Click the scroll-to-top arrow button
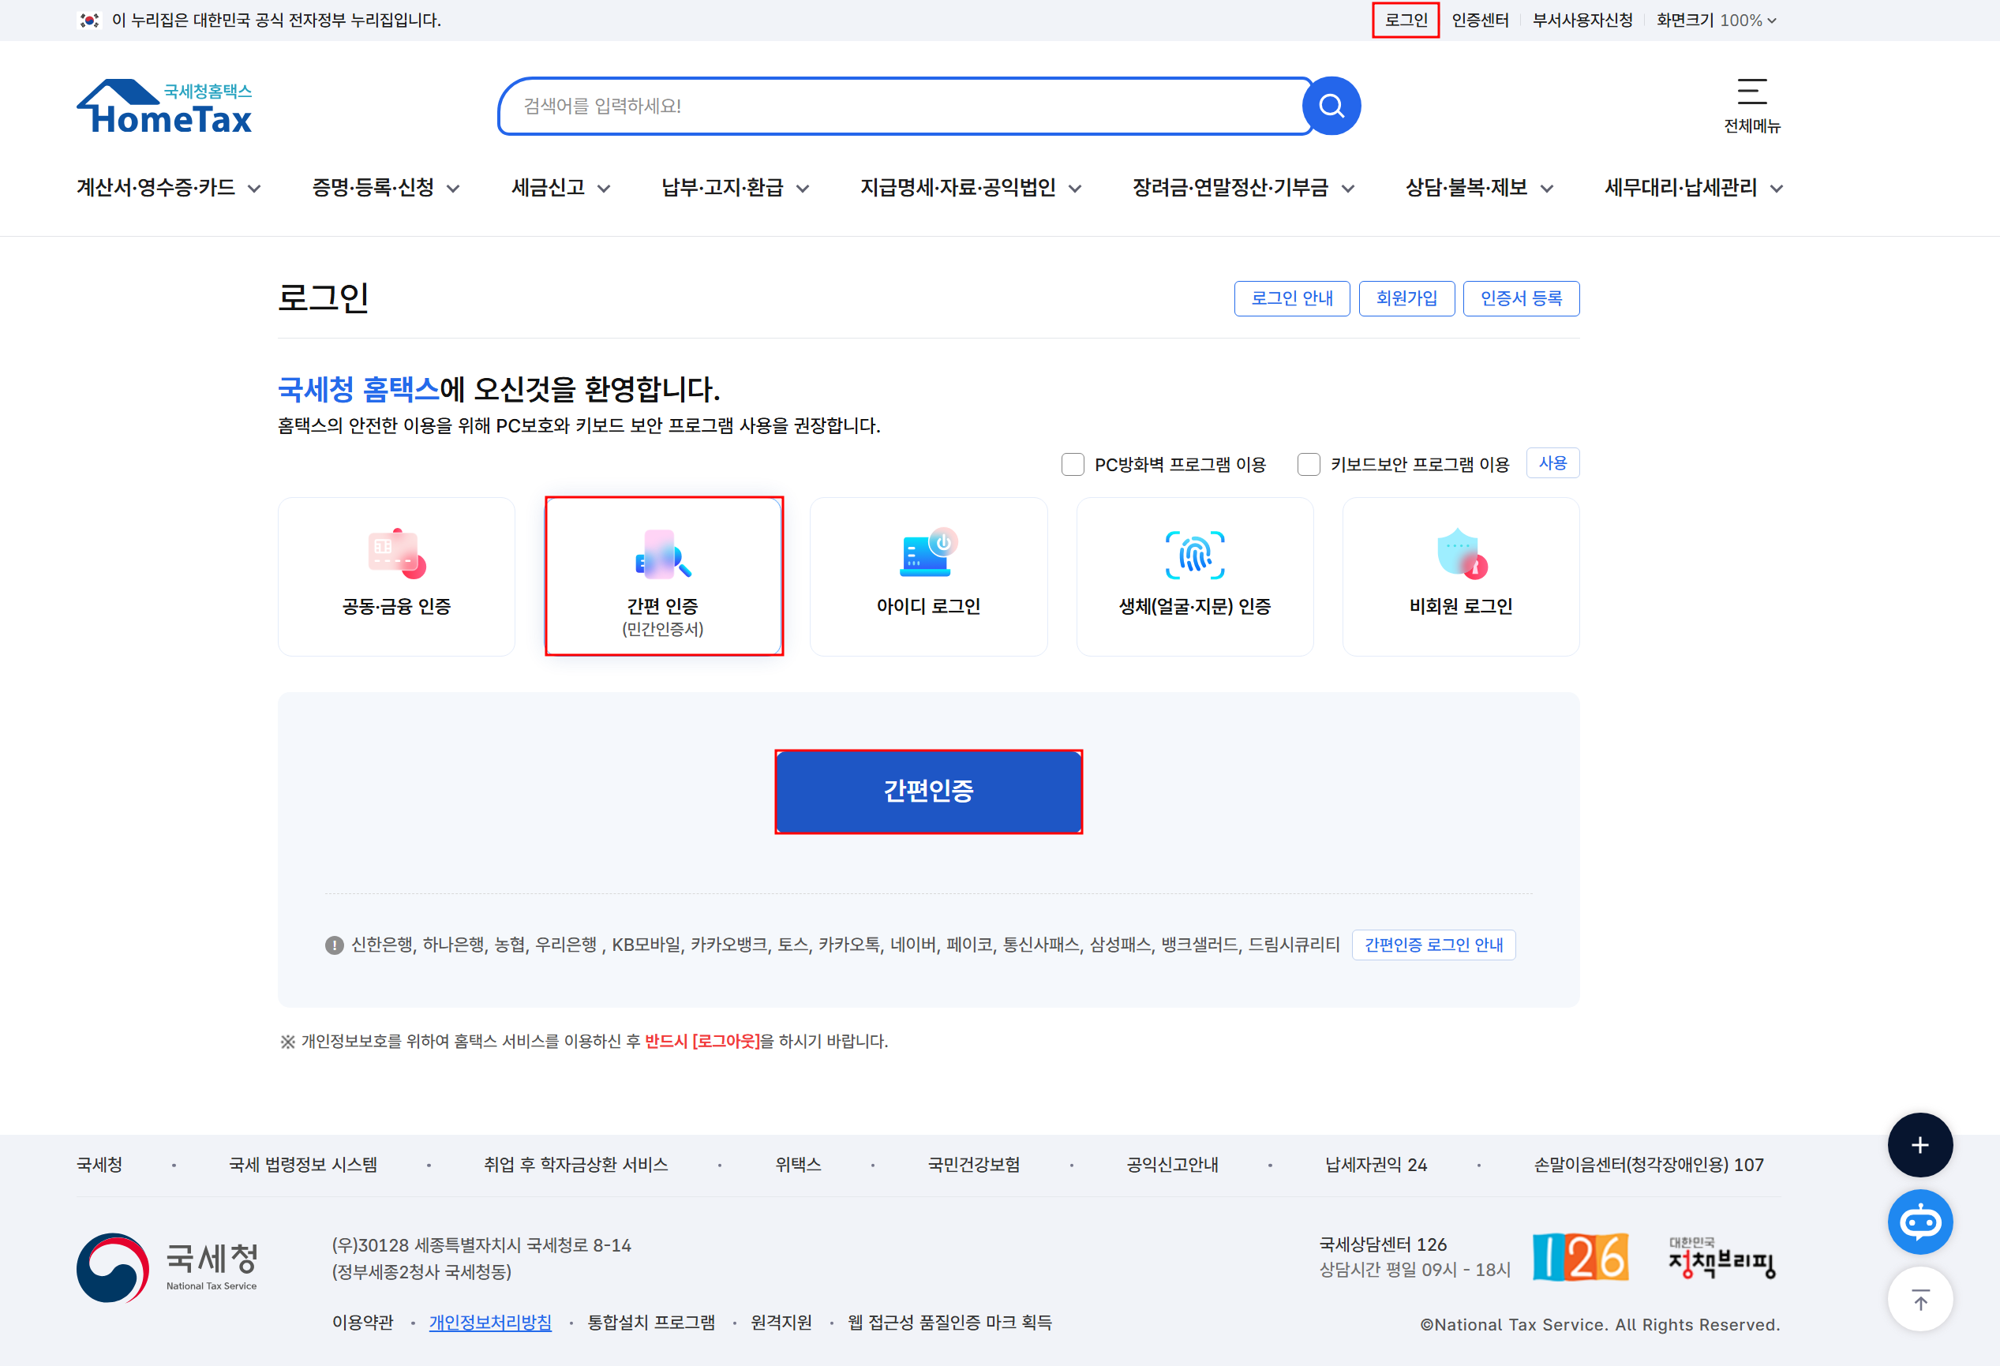The image size is (2000, 1366). coord(1919,1299)
